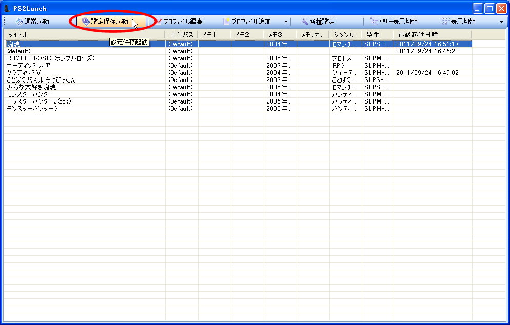This screenshot has width=510, height=325.
Task: Sort by 型番 column header
Action: (x=377, y=35)
